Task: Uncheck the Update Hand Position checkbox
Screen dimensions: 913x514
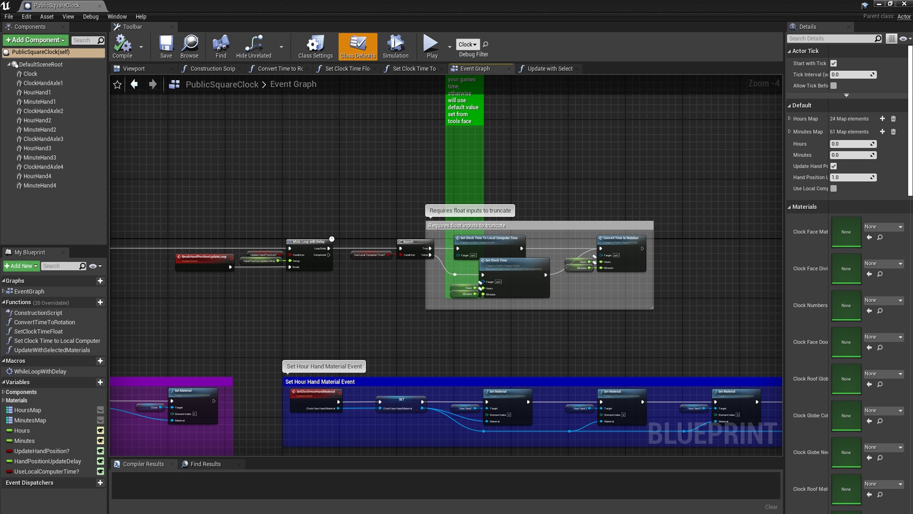Action: [834, 166]
